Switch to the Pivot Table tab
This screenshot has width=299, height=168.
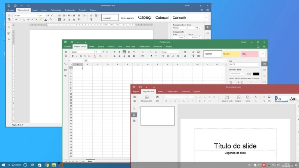pyautogui.click(x=131, y=47)
